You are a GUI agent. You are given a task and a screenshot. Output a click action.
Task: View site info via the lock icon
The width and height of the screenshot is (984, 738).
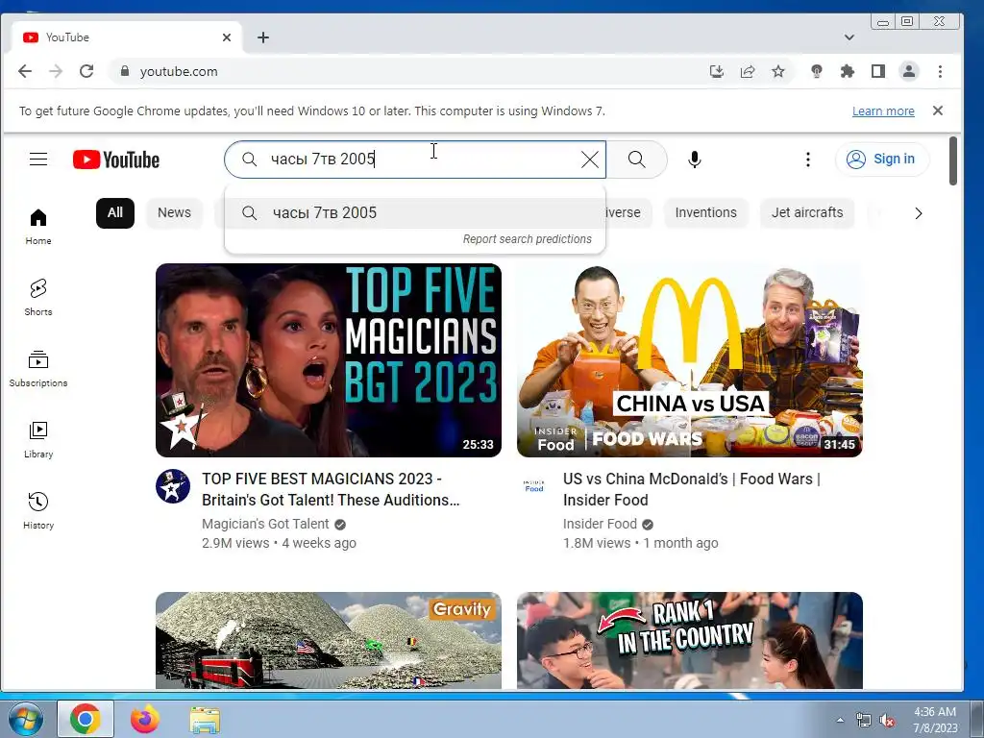coord(124,71)
